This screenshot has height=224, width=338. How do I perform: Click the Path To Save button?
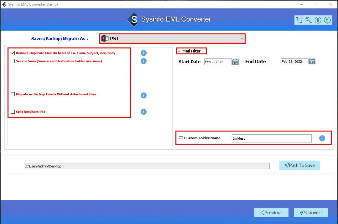coord(300,165)
